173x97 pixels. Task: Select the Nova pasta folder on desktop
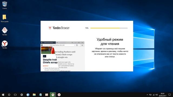click(5, 18)
